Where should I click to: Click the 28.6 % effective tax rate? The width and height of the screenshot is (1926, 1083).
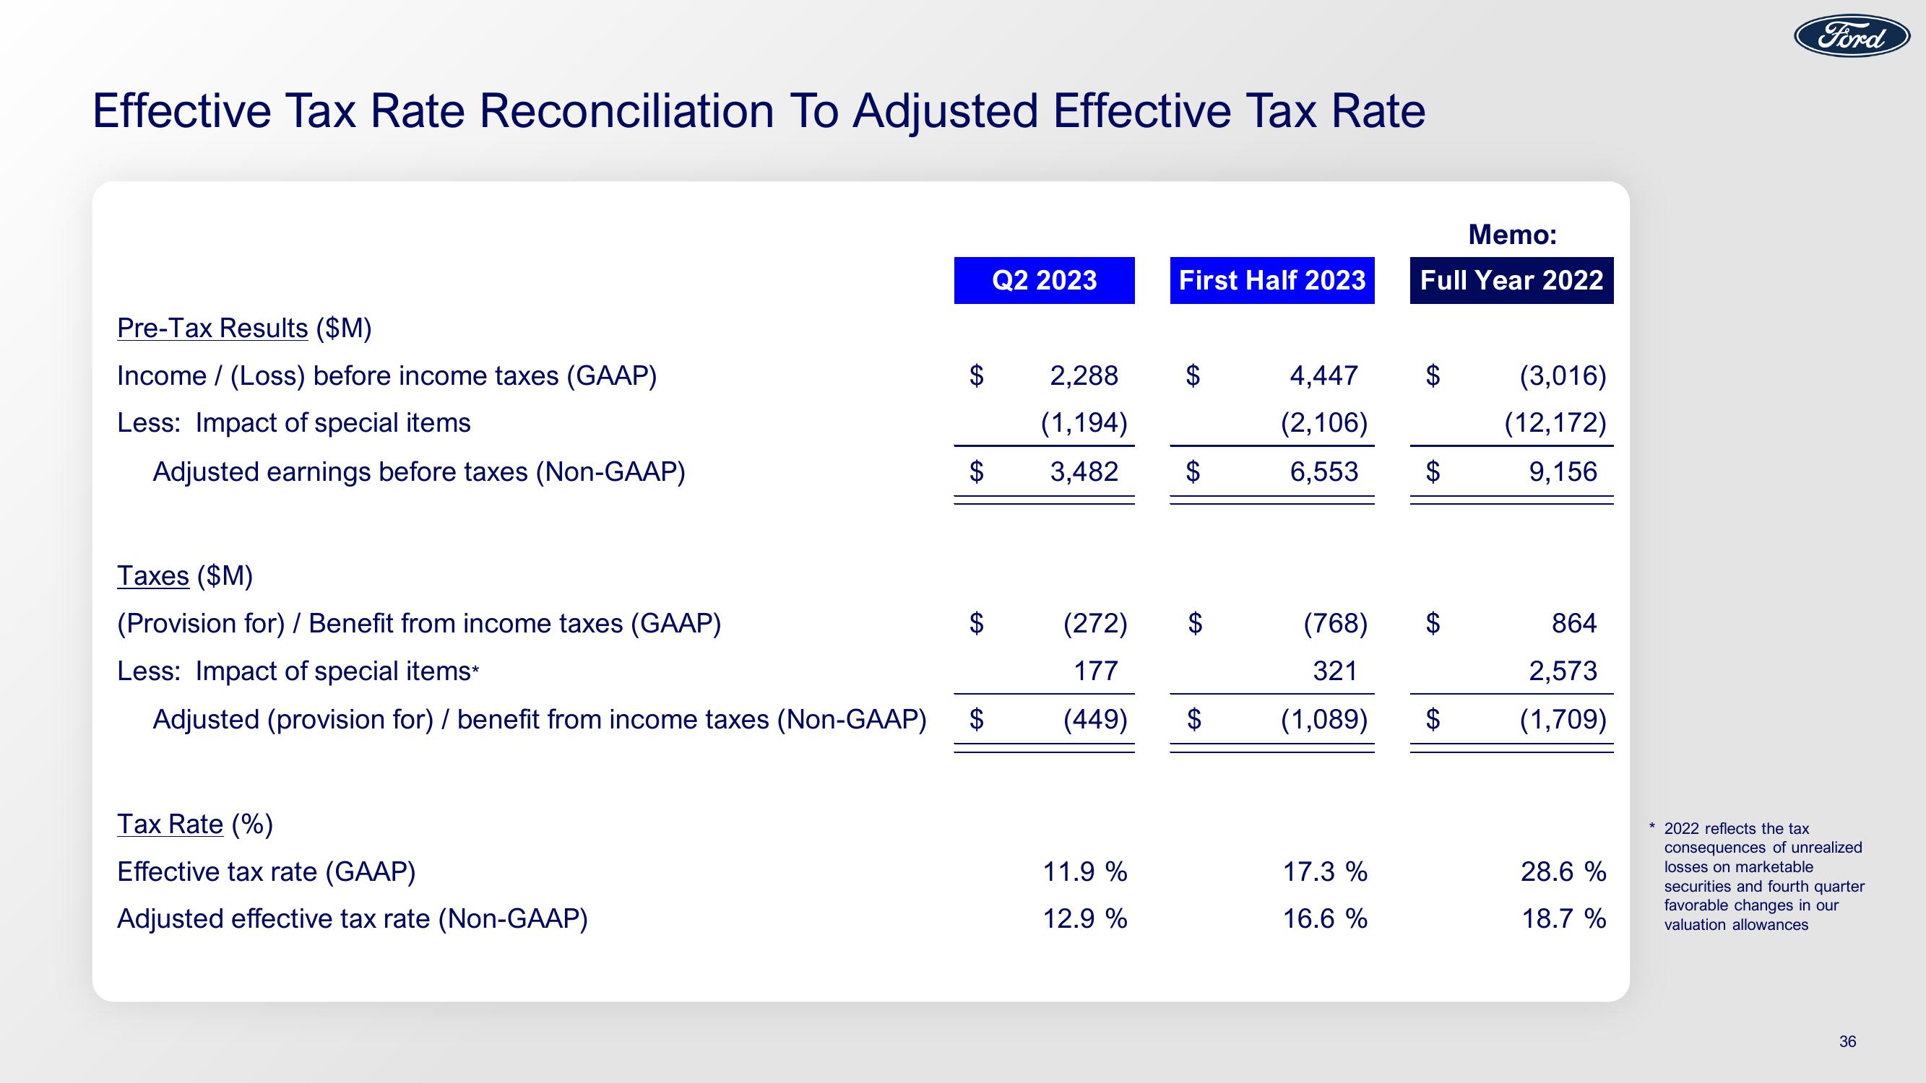coord(1564,871)
